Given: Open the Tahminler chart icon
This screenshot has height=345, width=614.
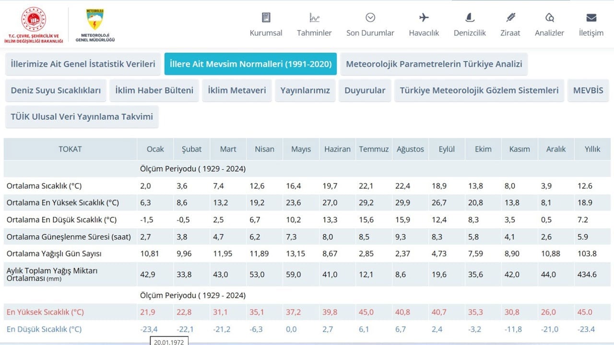Looking at the screenshot, I should pos(314,18).
